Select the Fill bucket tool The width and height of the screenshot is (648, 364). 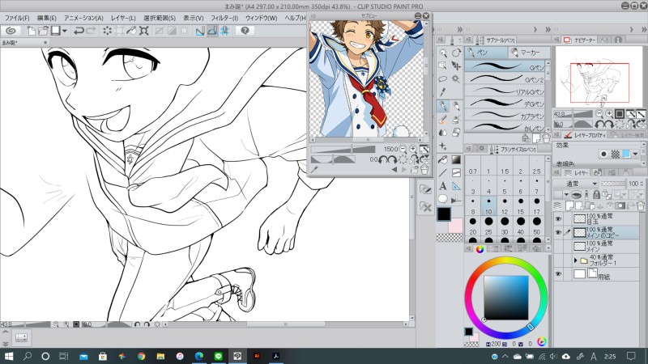pos(443,159)
